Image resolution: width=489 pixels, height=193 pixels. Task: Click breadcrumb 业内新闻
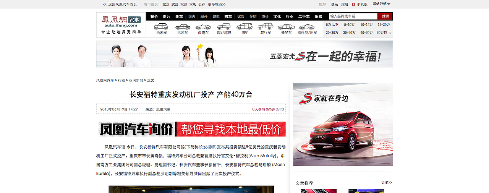pyautogui.click(x=136, y=80)
